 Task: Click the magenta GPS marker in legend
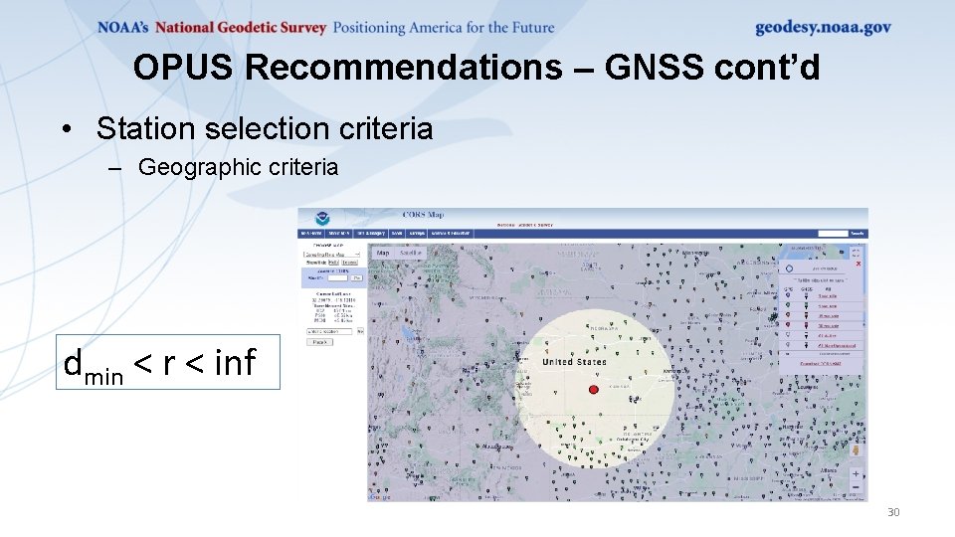tap(788, 324)
